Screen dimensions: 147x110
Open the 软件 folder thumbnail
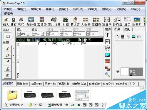click(x=12, y=95)
